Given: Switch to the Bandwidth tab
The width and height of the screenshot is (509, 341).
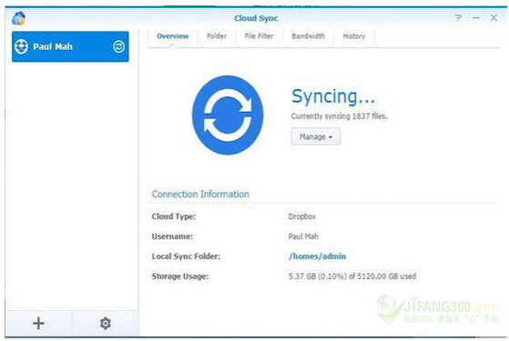Looking at the screenshot, I should tap(308, 36).
